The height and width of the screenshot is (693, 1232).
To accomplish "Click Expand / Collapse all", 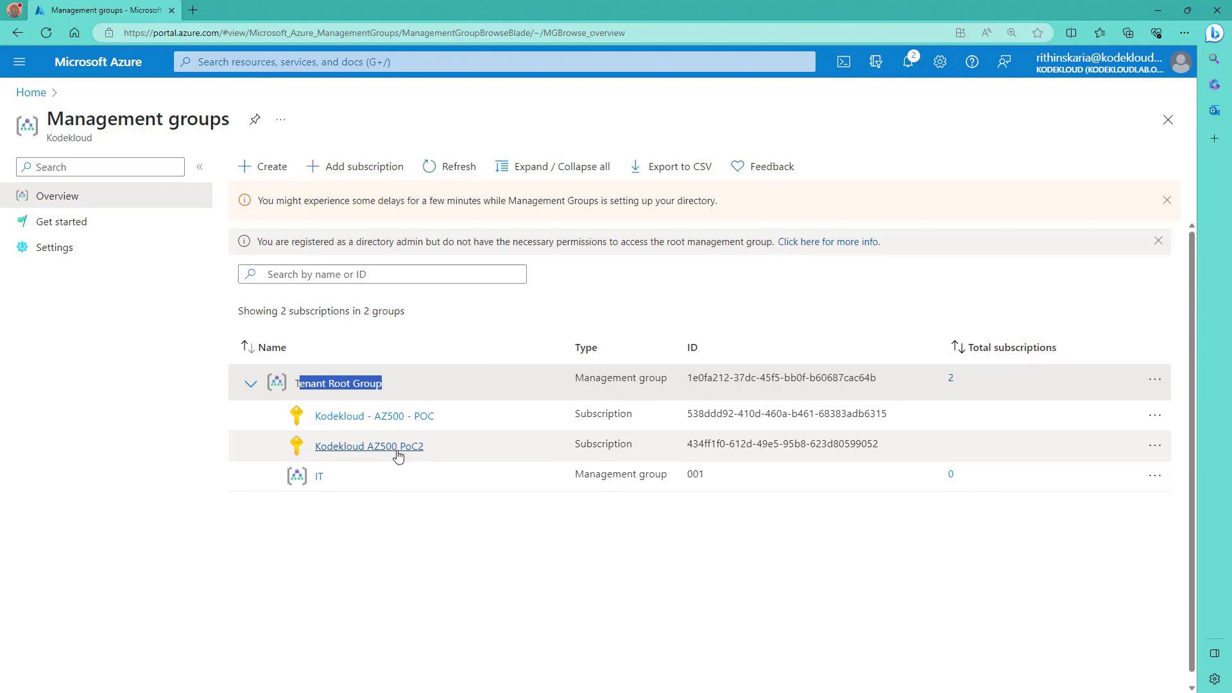I will (552, 167).
